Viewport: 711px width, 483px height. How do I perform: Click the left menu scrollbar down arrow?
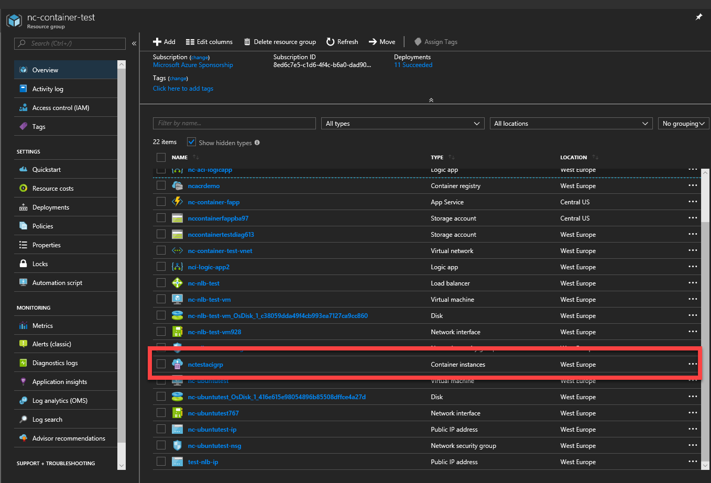[122, 466]
